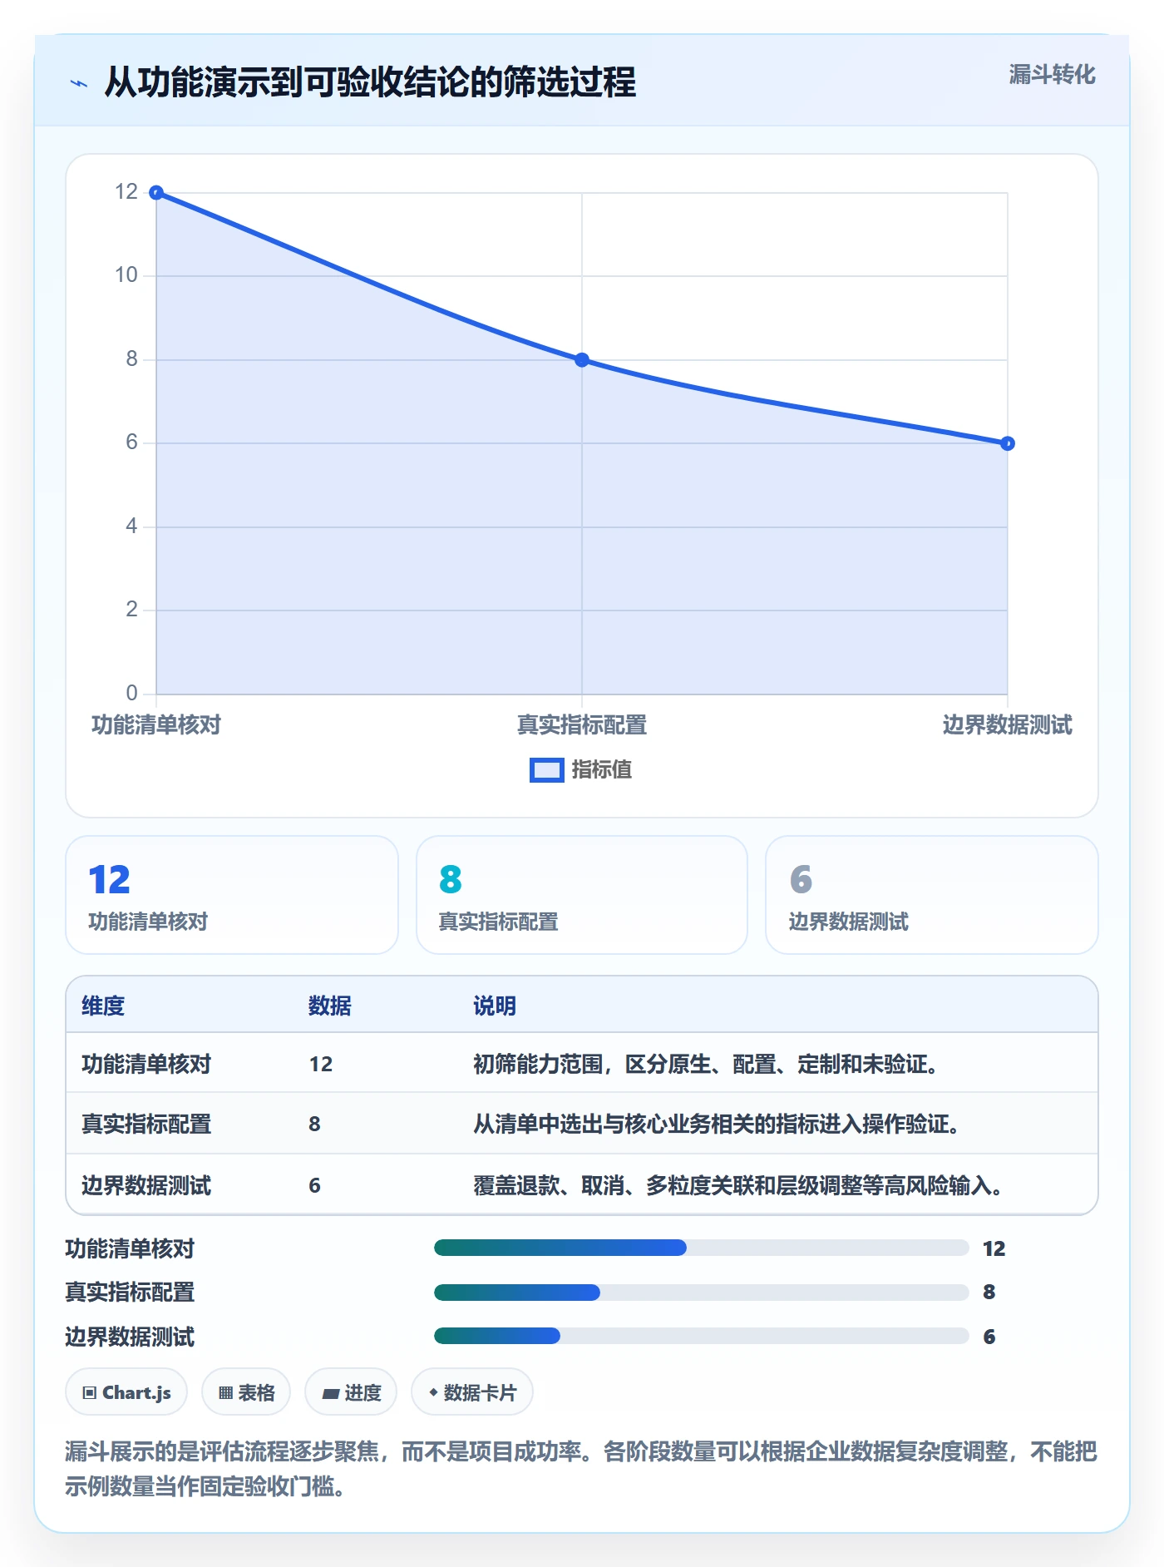Click the 功能清单核对 progress label
Image resolution: width=1164 pixels, height=1567 pixels.
click(x=130, y=1248)
